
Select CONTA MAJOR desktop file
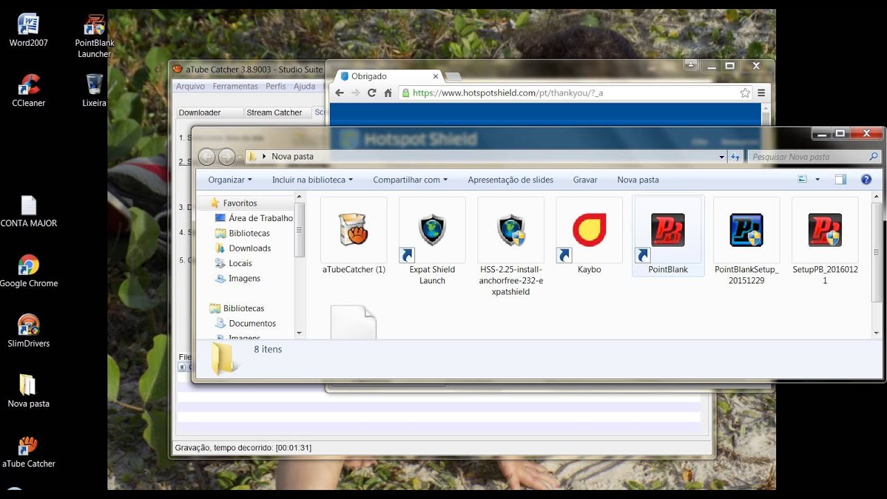point(28,211)
